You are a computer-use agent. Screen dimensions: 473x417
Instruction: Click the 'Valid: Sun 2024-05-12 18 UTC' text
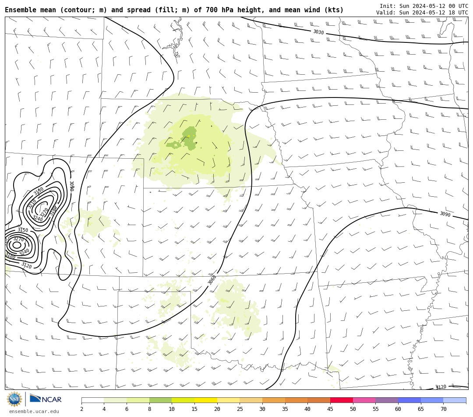point(422,13)
